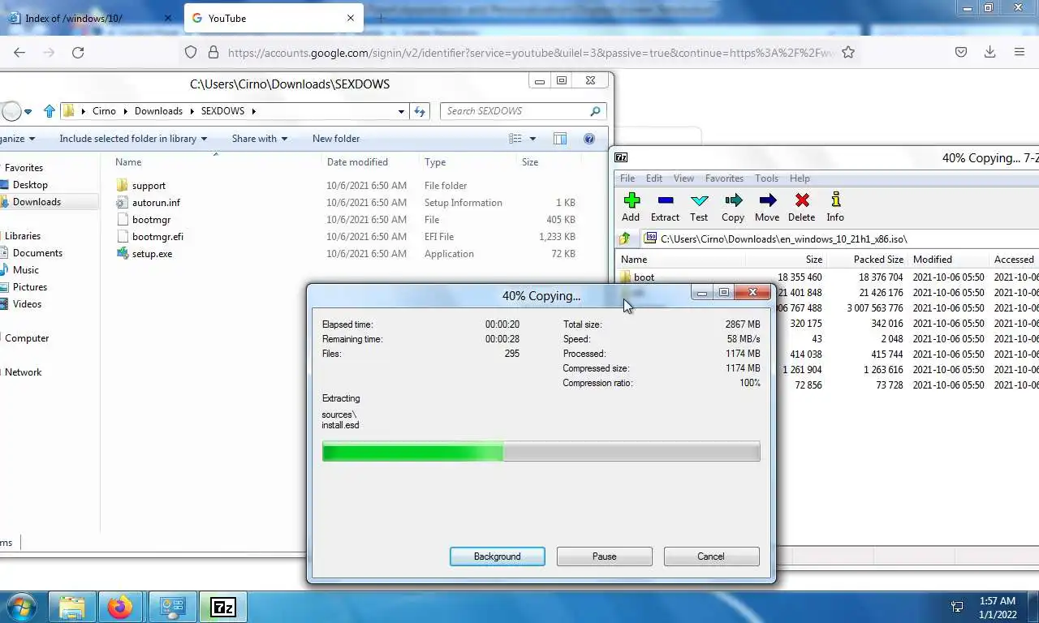The image size is (1039, 623).
Task: Pause the copying operation
Action: click(605, 556)
